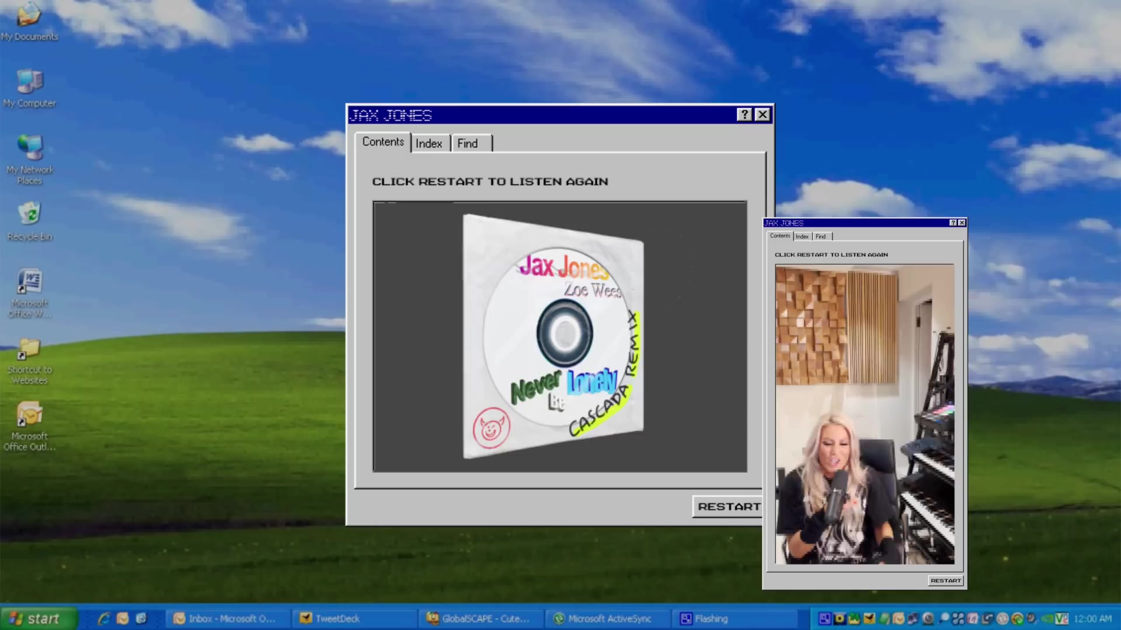Screen dimensions: 1121x630
Task: Switch to the TweetDeck taskbar item
Action: 355,618
